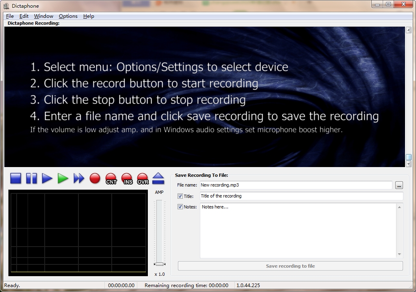Click the red CNT record button
This screenshot has width=416, height=292.
coord(111,179)
